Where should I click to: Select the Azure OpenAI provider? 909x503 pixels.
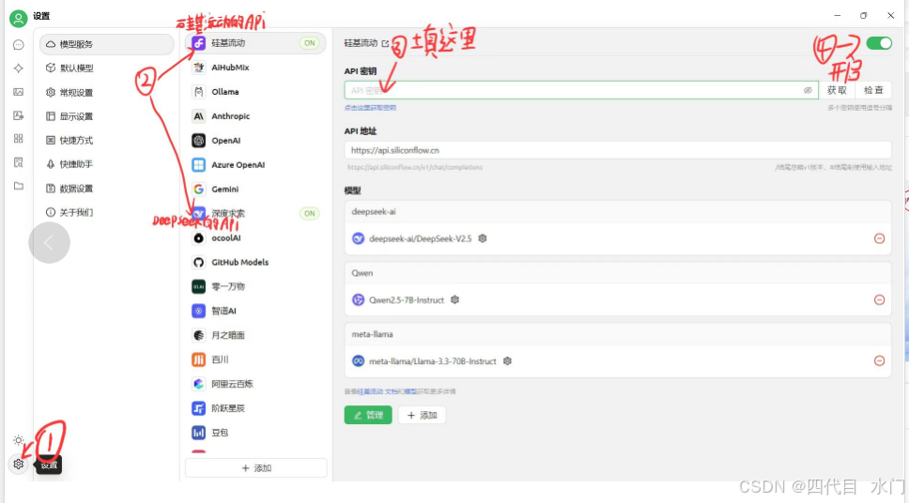pyautogui.click(x=255, y=164)
